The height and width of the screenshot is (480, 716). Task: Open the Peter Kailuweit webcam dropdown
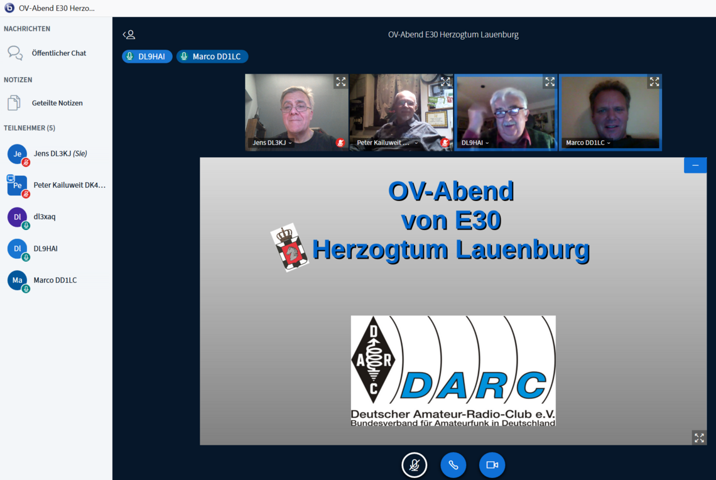(387, 143)
